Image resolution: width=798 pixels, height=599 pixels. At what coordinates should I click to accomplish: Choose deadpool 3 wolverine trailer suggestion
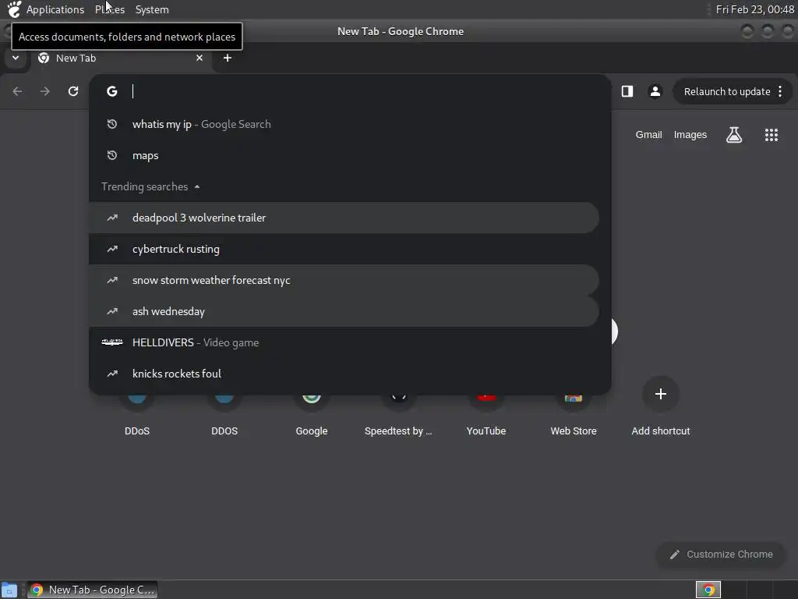coord(344,218)
